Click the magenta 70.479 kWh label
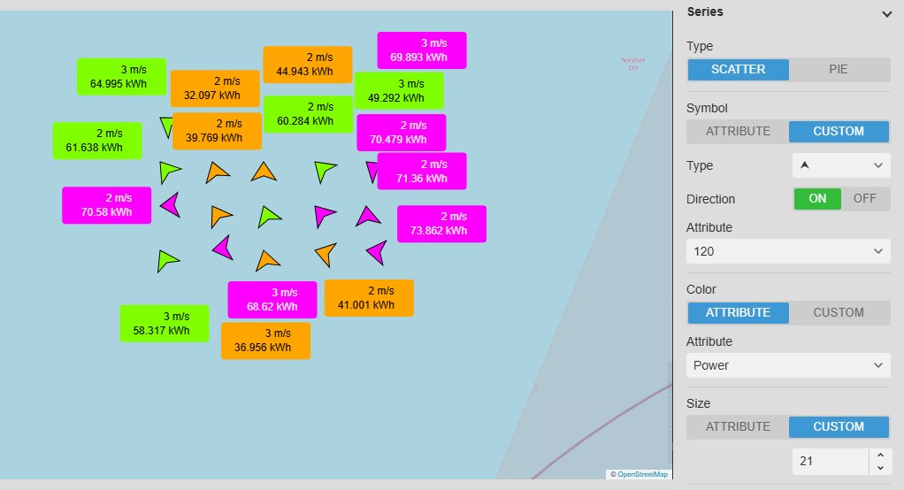The image size is (904, 490). [x=402, y=133]
